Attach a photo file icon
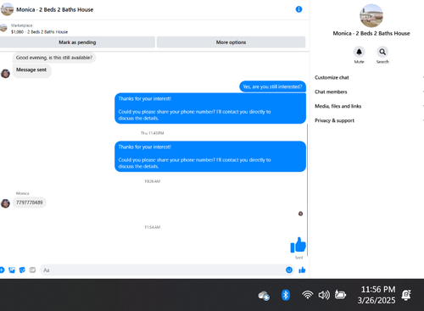Screen dimensions: 424x311 pyautogui.click(x=12, y=270)
